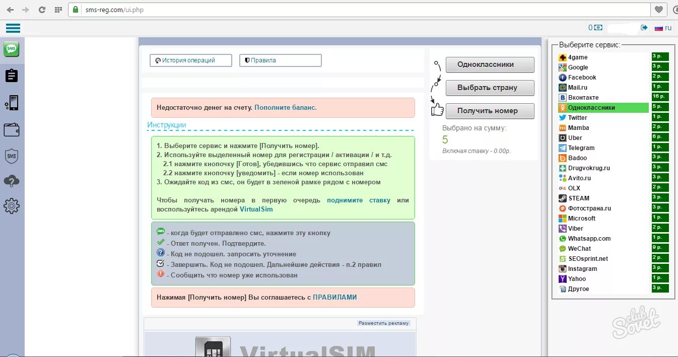Click the heart bookmark icon

point(658,10)
